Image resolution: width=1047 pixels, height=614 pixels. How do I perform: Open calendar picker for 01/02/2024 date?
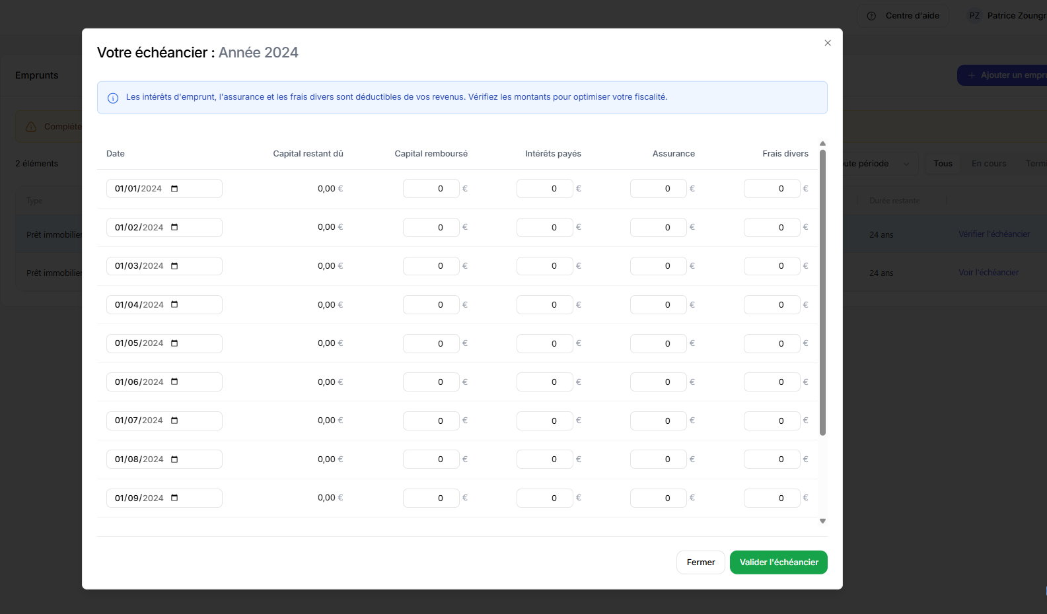point(174,227)
